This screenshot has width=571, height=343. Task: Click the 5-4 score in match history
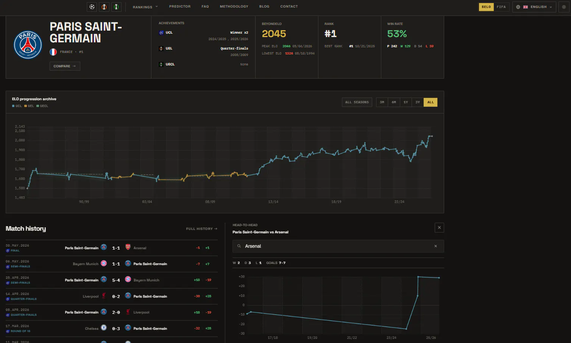tap(116, 280)
